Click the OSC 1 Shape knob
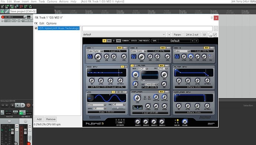This screenshot has height=145, width=256. pyautogui.click(x=98, y=57)
